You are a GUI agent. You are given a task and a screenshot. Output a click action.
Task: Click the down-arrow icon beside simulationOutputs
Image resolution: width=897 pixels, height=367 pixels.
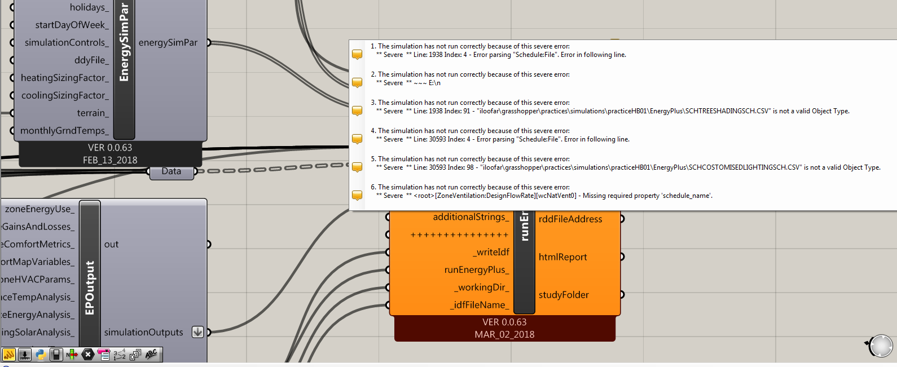pyautogui.click(x=197, y=332)
